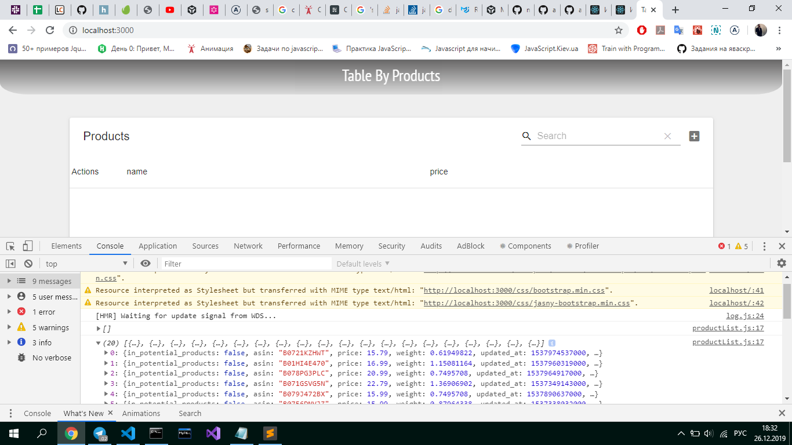This screenshot has width=792, height=445.
Task: Clear the console with the ban icon
Action: pyautogui.click(x=28, y=264)
